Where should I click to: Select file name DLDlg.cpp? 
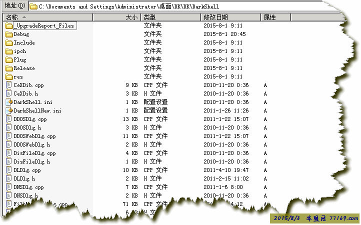coord(27,170)
